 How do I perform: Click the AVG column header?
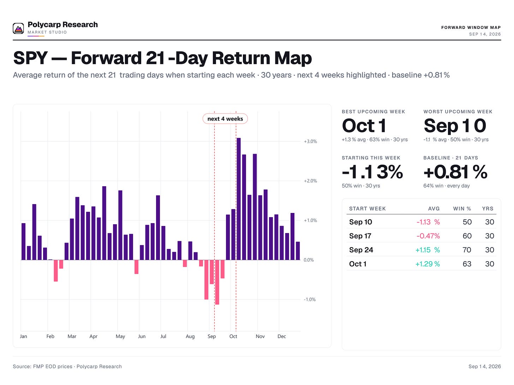click(x=434, y=209)
